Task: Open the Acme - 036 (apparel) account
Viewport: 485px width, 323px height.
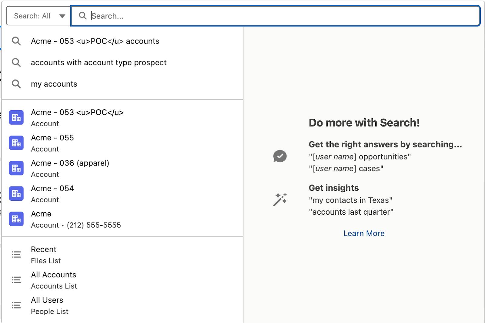Action: click(122, 168)
